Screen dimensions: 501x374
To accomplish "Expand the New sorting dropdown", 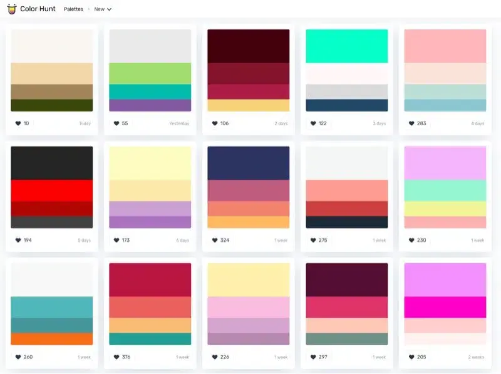I will (103, 9).
